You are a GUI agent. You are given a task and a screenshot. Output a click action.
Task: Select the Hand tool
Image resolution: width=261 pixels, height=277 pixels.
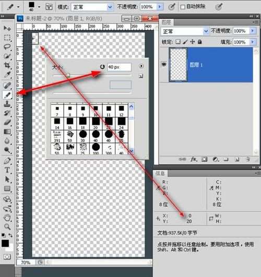click(x=7, y=218)
